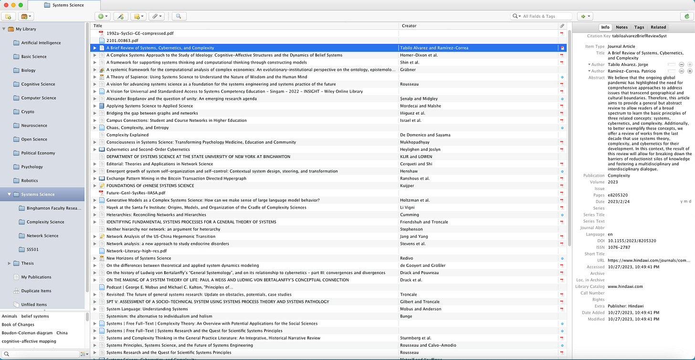Toggle name mode for Ramírez-Correa author
695x360 pixels.
(x=672, y=71)
